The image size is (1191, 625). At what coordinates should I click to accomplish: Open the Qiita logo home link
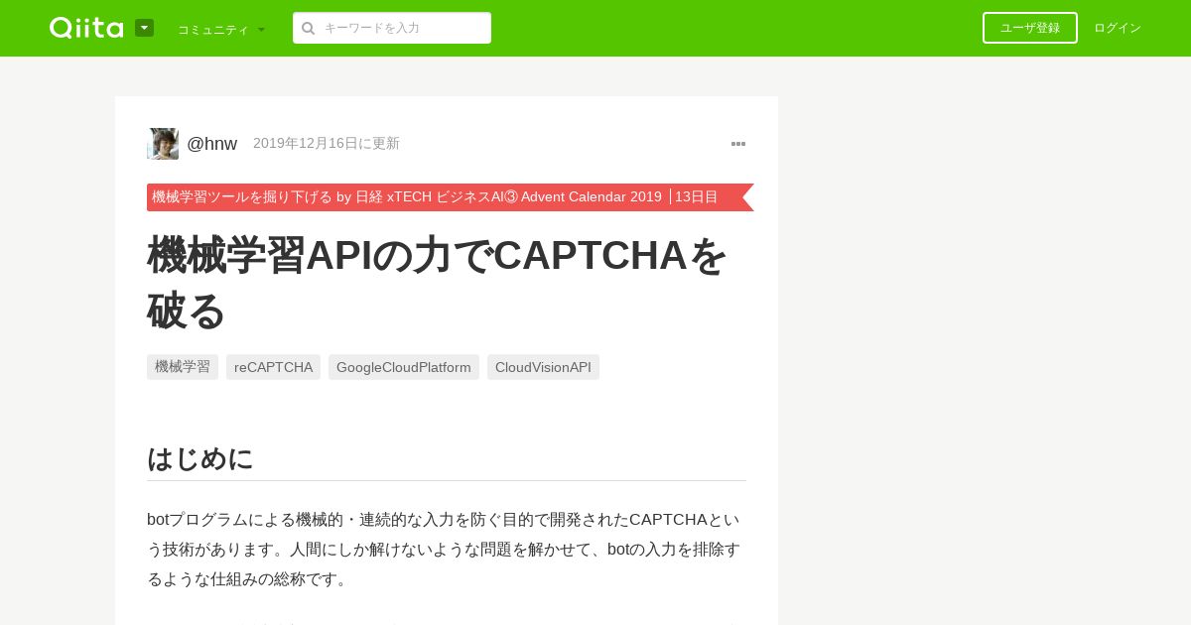(x=86, y=28)
